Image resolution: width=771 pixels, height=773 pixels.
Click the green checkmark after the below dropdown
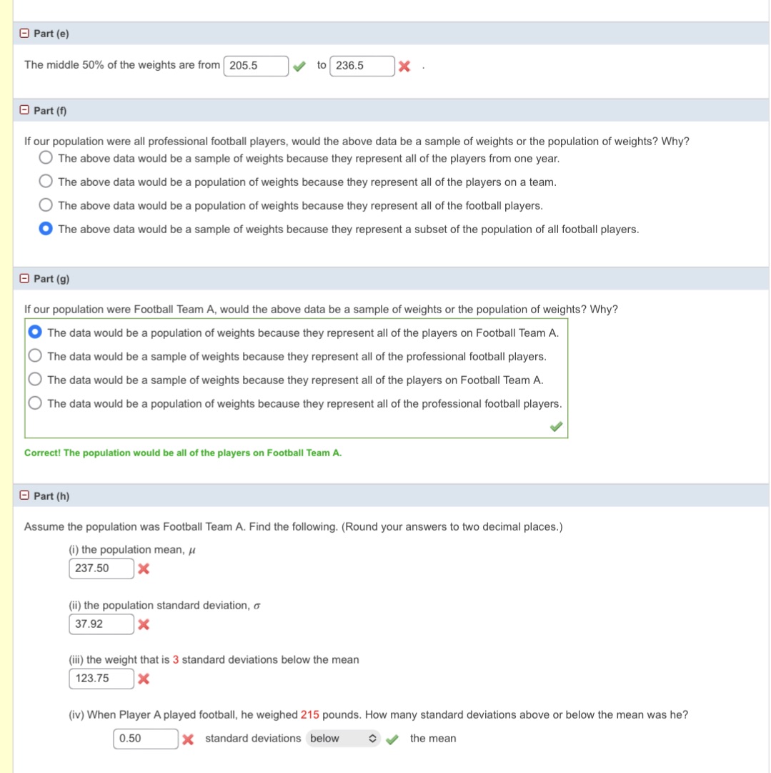coord(392,739)
